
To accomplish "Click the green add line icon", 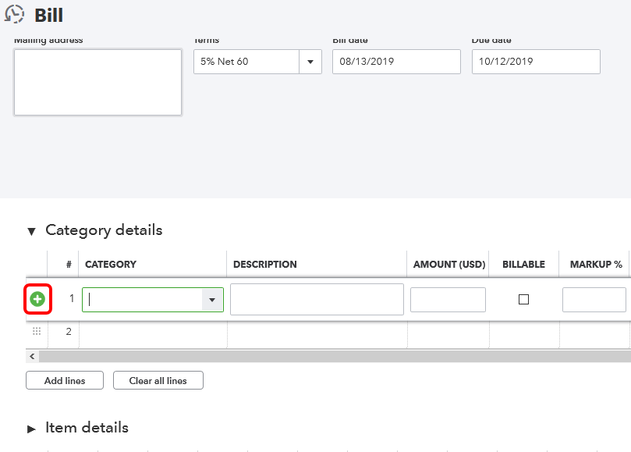I will tap(37, 299).
